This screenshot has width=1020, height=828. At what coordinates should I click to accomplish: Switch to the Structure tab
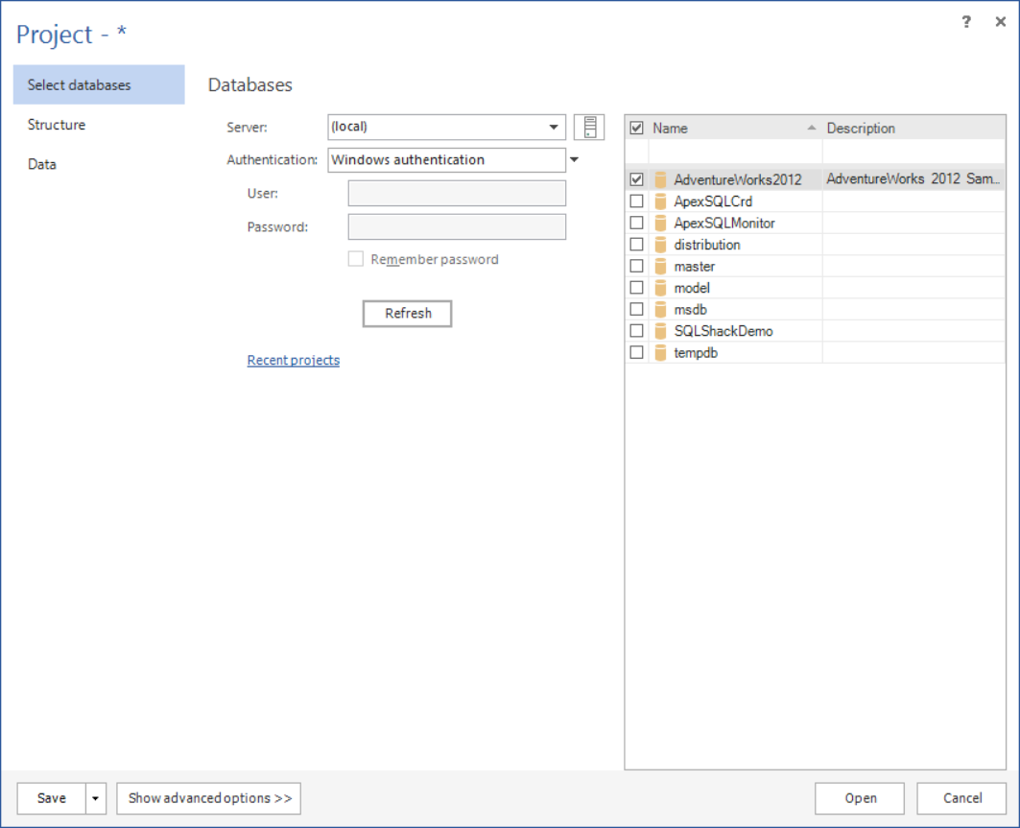57,125
